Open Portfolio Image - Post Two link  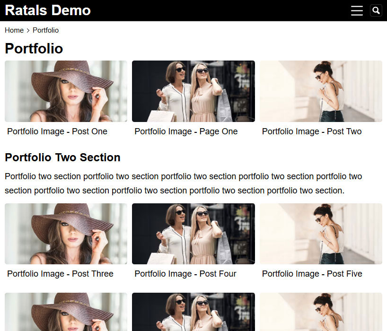(x=312, y=131)
